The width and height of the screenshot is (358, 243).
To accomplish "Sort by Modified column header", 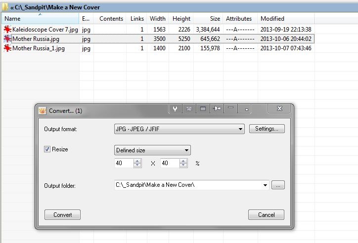I will pos(286,18).
